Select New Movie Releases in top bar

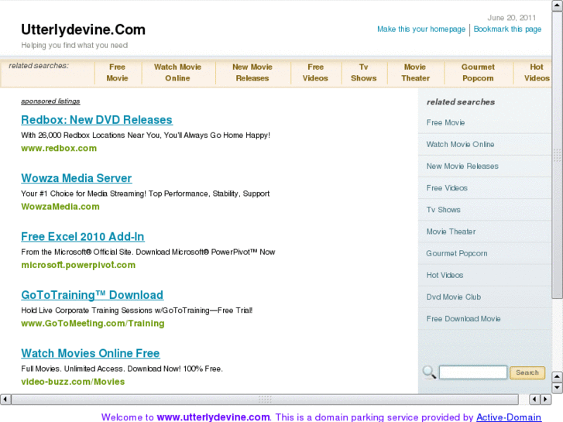click(x=252, y=73)
